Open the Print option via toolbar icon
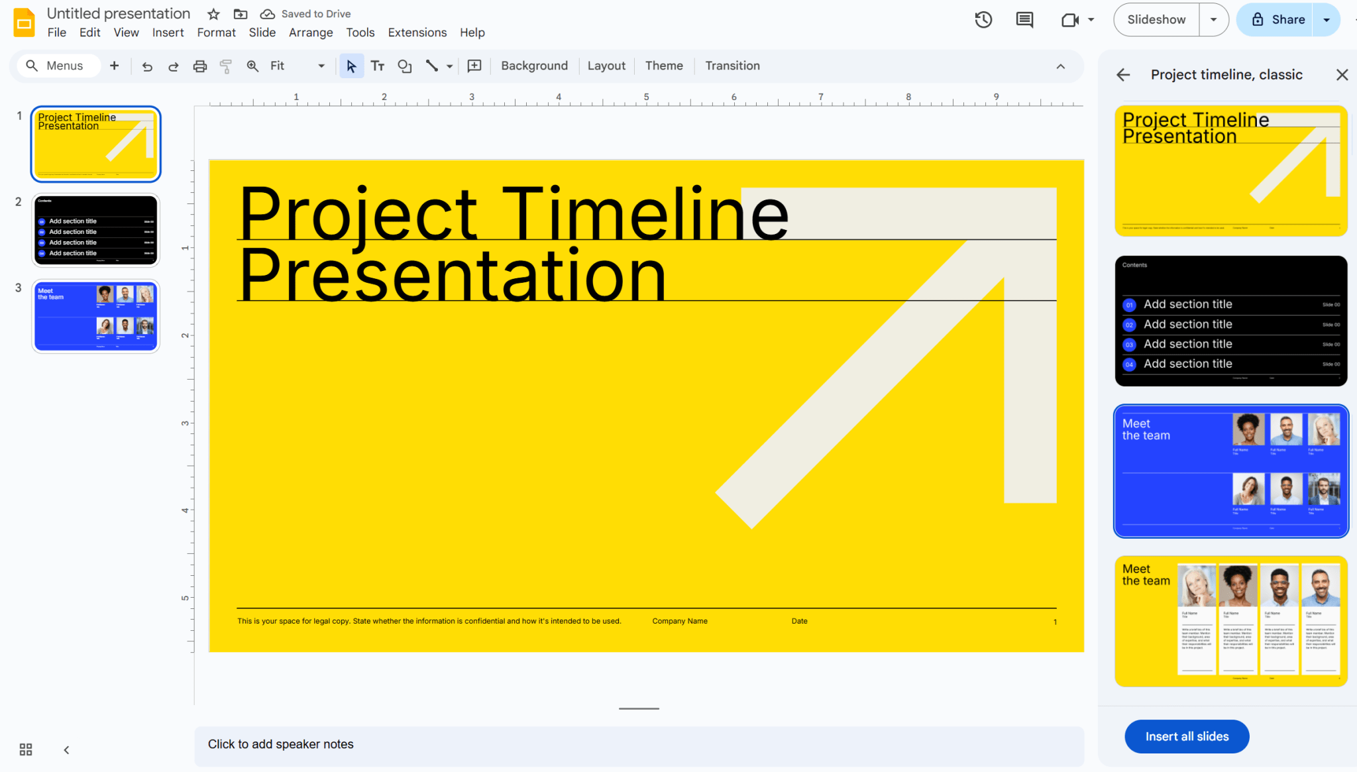 [199, 66]
